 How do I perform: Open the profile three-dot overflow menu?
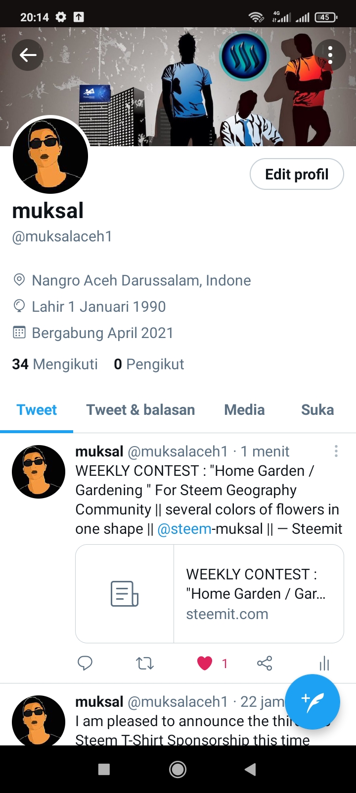pos(330,55)
